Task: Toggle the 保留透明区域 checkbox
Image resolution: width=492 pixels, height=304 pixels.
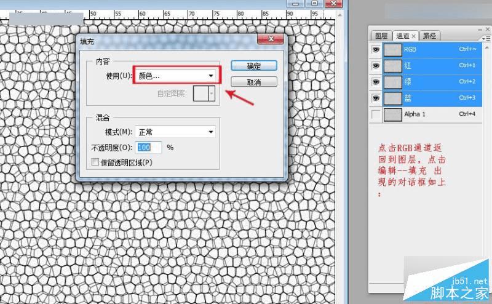Action: (95, 162)
